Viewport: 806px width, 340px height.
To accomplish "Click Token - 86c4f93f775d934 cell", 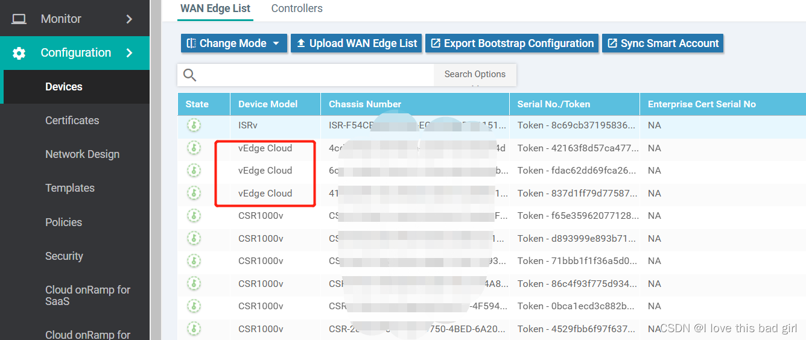I will pyautogui.click(x=576, y=284).
